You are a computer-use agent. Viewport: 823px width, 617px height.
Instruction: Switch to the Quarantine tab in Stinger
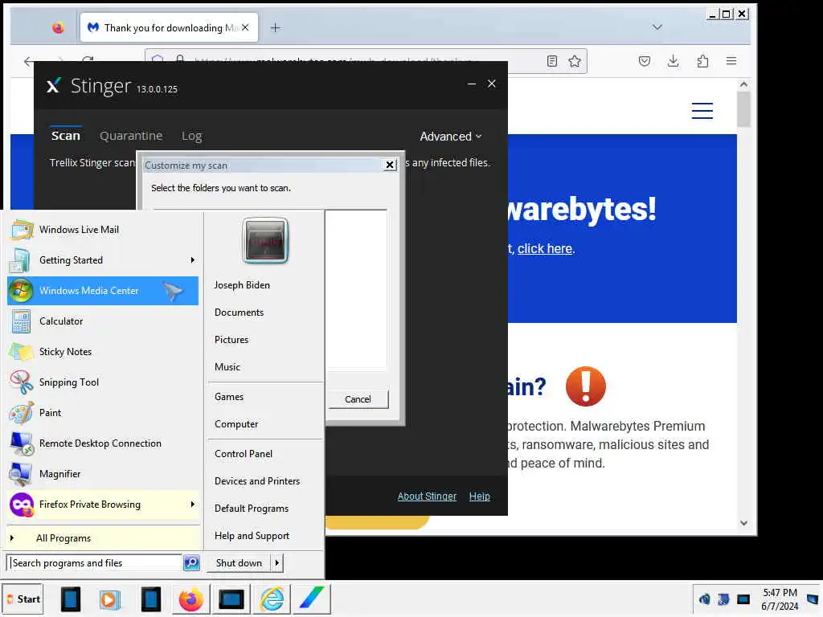pyautogui.click(x=131, y=136)
